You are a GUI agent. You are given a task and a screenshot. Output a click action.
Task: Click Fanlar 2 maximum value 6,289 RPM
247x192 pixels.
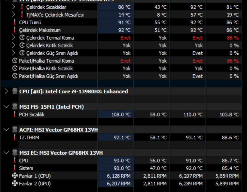click(191, 184)
